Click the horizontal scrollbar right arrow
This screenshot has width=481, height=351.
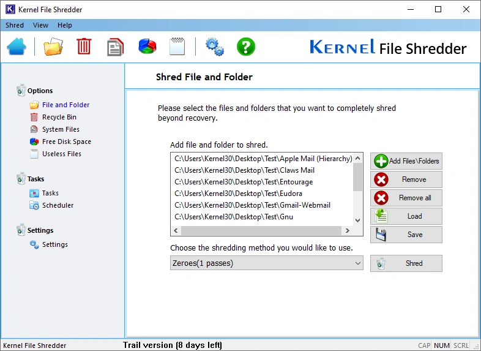point(348,231)
